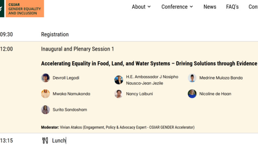The width and height of the screenshot is (258, 145).
Task: Click the Devroll Legodi name link
Action: click(66, 78)
